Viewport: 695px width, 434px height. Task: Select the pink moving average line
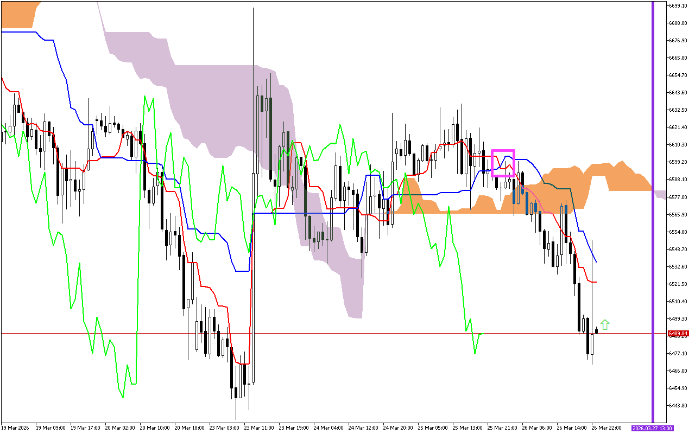pos(539,198)
